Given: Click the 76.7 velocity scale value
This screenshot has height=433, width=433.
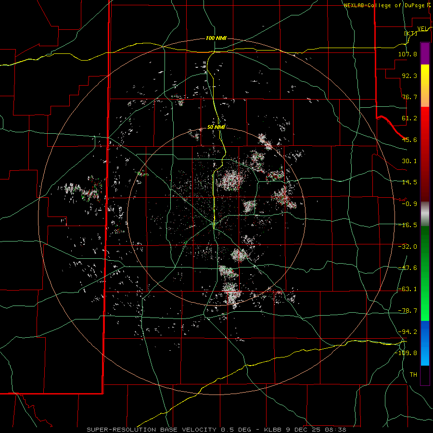Looking at the screenshot, I should click(409, 97).
